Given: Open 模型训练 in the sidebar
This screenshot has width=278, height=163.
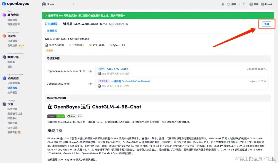Looking at the screenshot, I should [12, 20].
